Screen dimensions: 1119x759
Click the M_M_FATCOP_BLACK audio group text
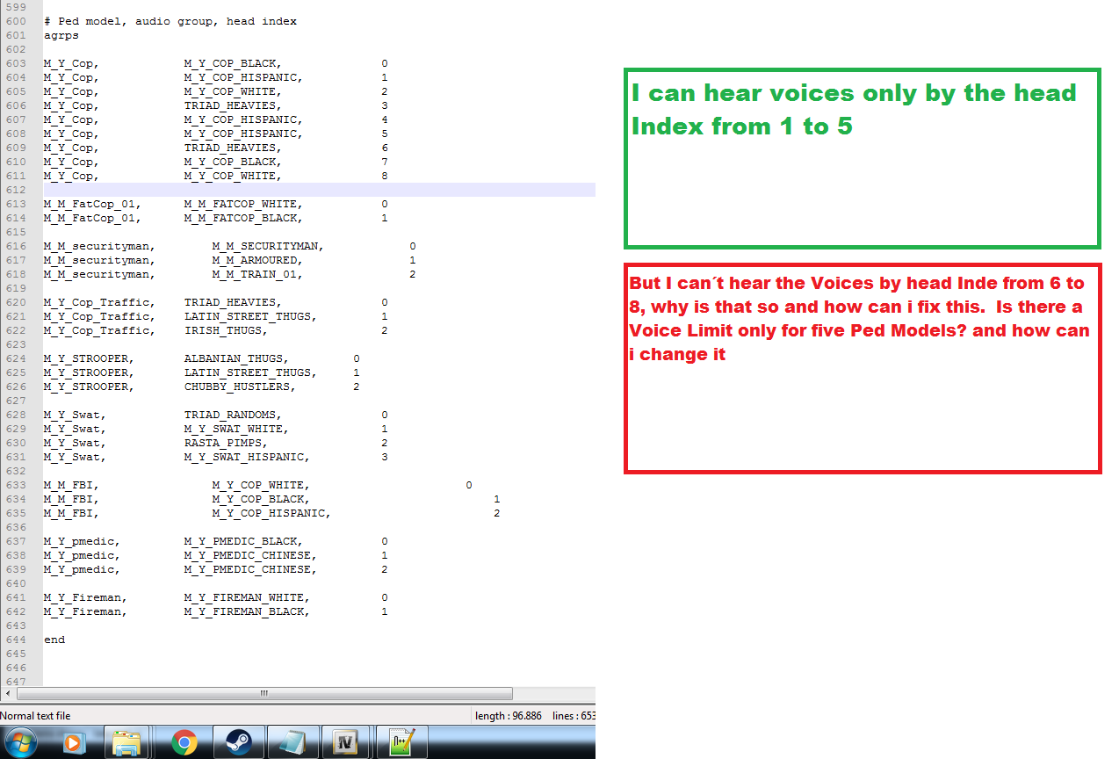[244, 218]
